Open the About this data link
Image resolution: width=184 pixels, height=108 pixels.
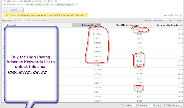[x=171, y=15]
